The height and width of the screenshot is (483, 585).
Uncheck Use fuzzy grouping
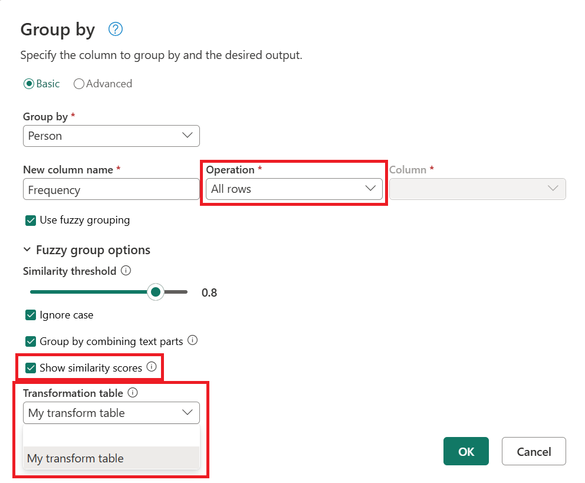click(x=30, y=220)
